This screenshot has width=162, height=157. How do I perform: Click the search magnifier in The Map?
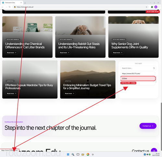click(x=154, y=68)
